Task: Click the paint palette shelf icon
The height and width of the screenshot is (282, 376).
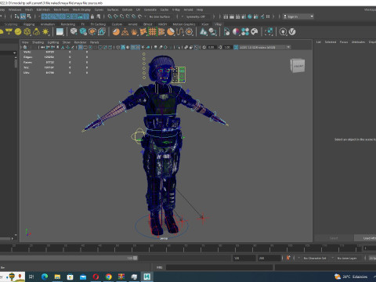Action: 254,32
